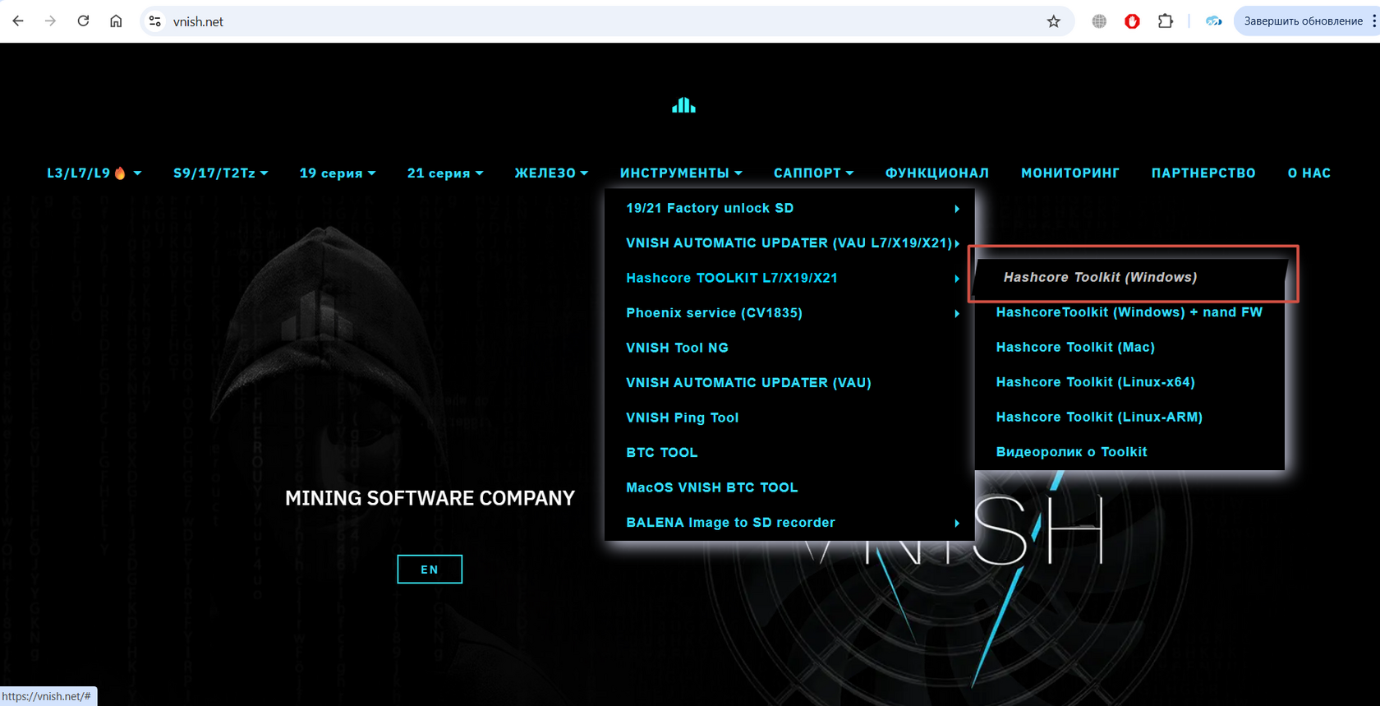Reload the page with the refresh icon

pos(83,21)
